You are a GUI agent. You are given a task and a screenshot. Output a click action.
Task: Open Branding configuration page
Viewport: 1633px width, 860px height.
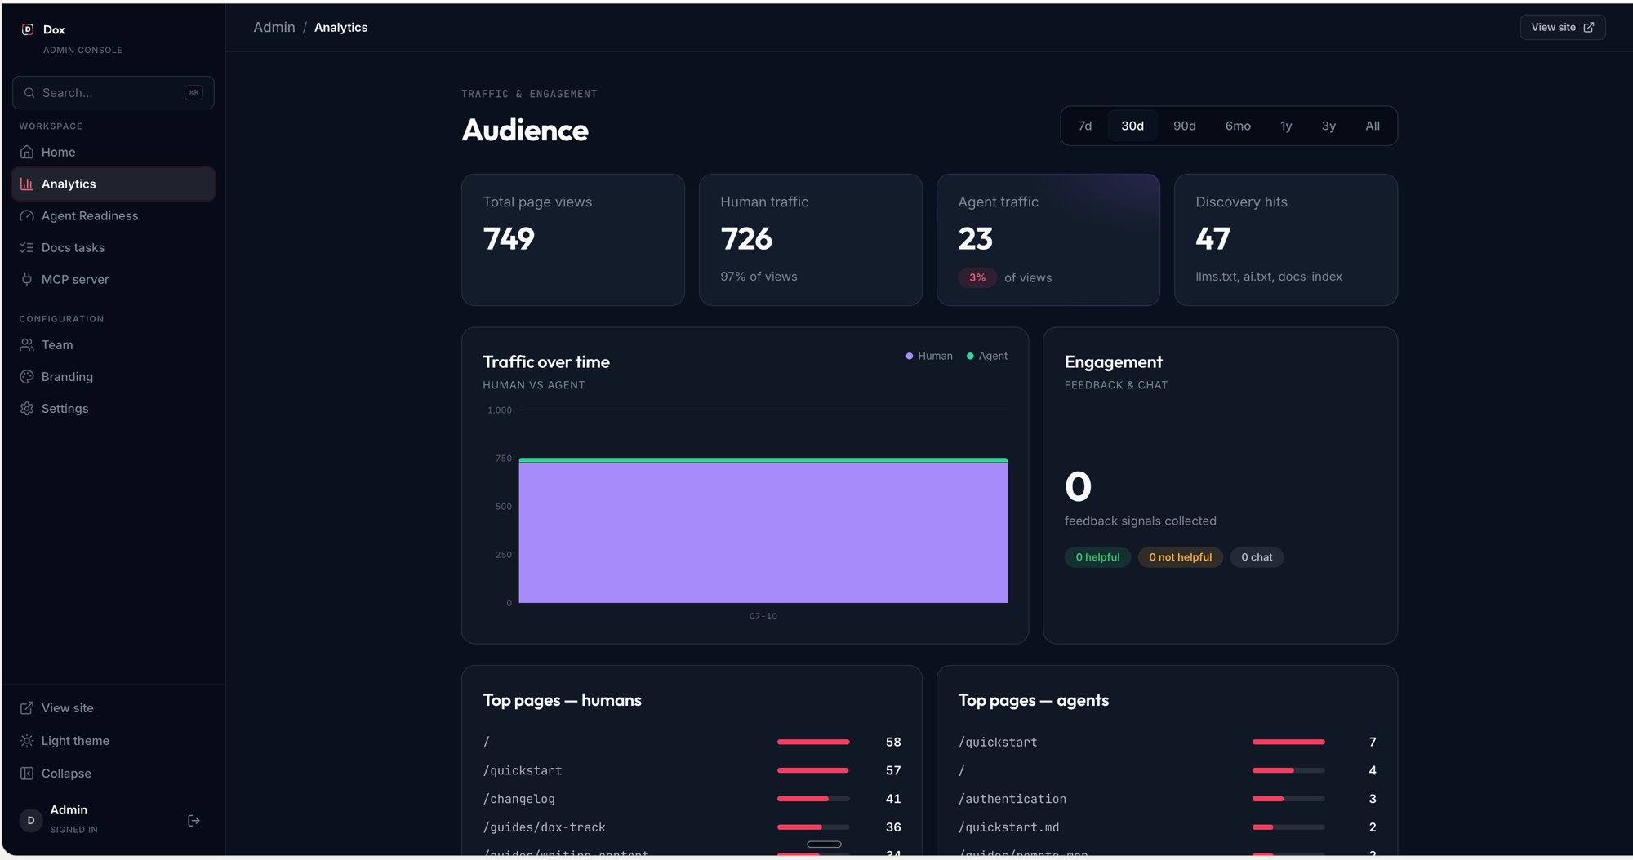coord(113,376)
